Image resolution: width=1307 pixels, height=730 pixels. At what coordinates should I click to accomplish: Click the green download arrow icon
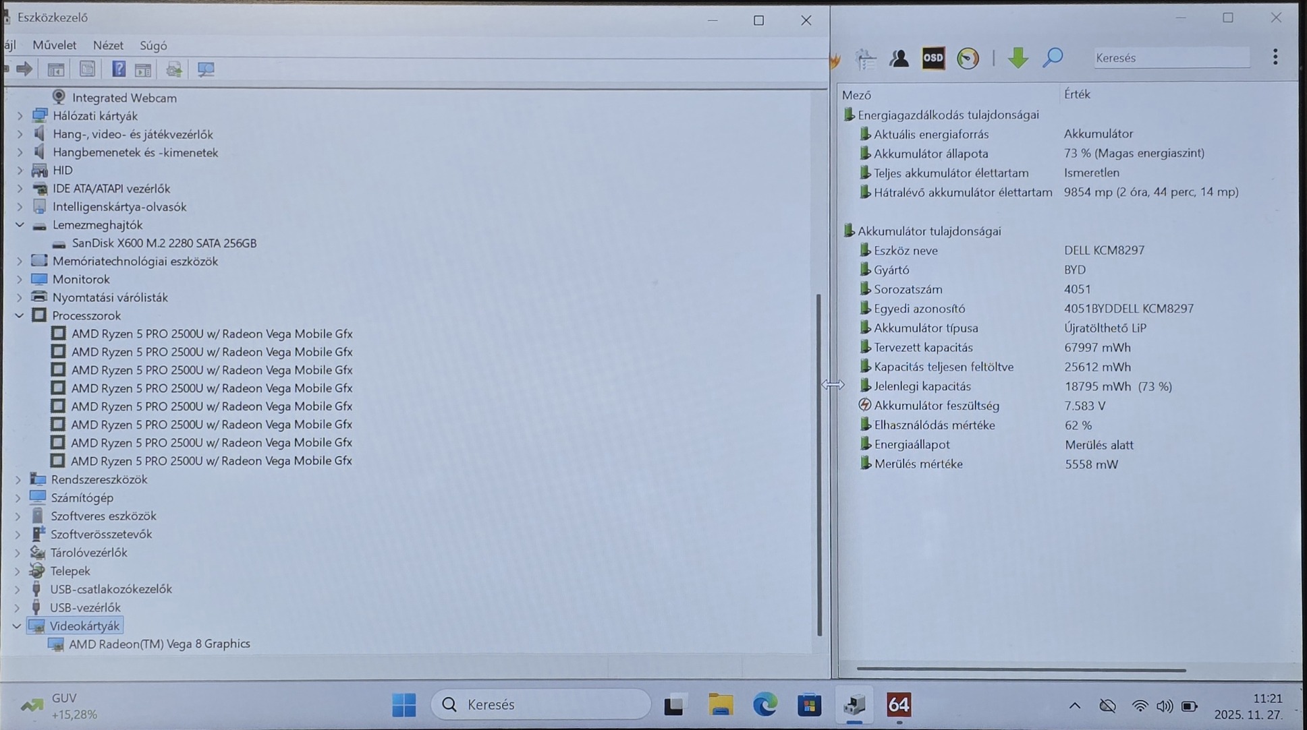(1018, 58)
